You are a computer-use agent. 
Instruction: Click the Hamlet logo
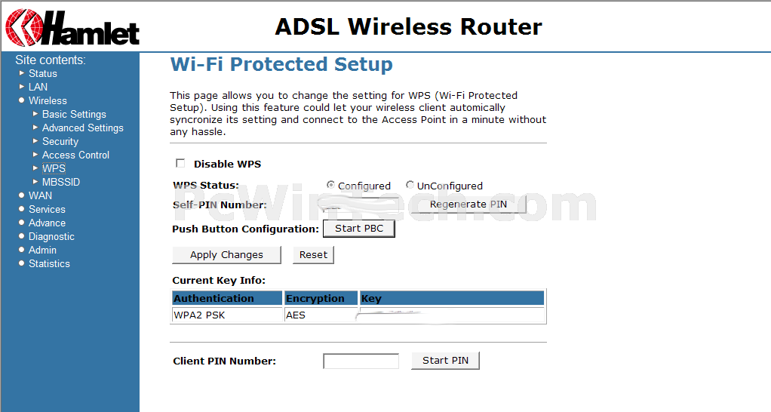pos(72,27)
